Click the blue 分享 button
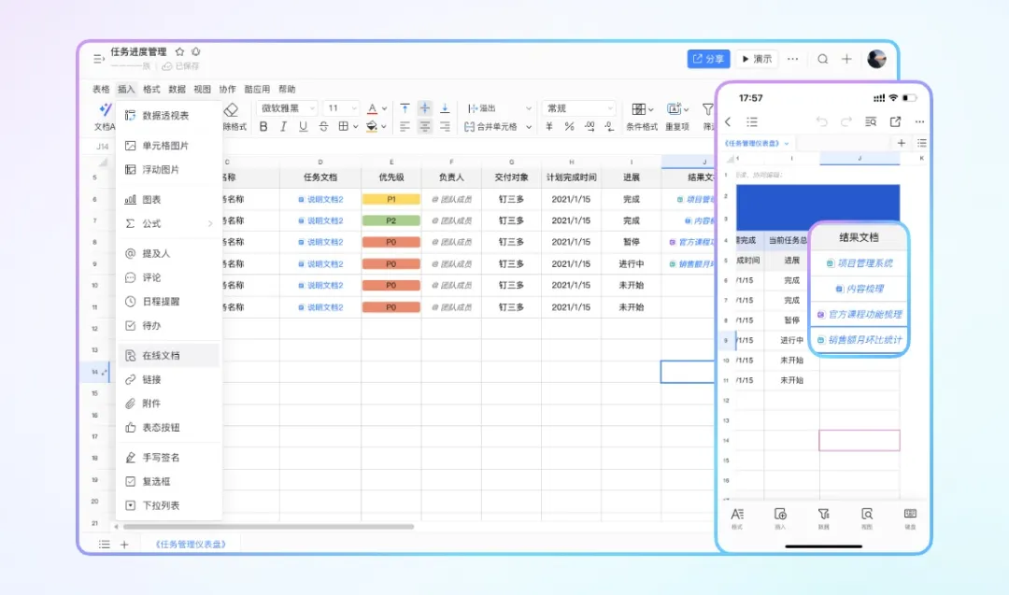This screenshot has width=1009, height=595. (708, 59)
